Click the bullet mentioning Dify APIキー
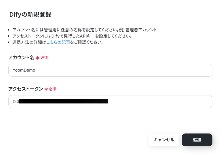Viewport: 221px width, 156px height. [72, 36]
